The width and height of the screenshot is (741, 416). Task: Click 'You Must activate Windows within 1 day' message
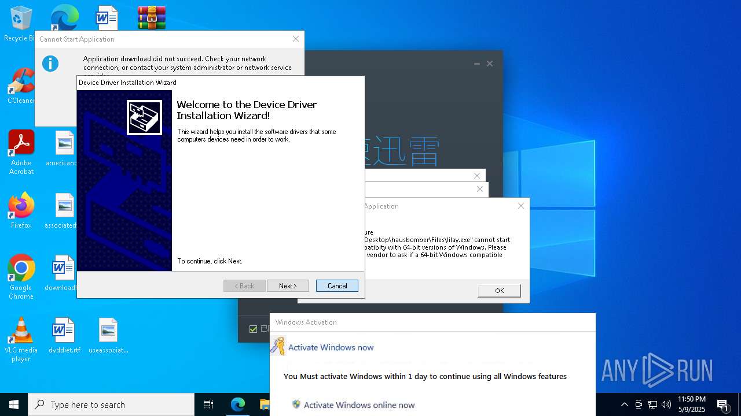pyautogui.click(x=425, y=376)
